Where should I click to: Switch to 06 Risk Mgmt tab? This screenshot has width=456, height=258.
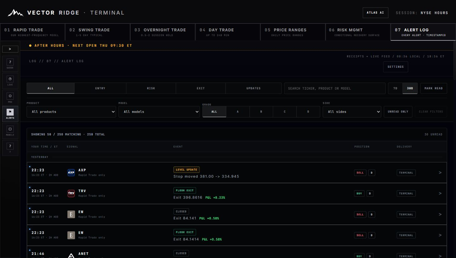pos(358,32)
